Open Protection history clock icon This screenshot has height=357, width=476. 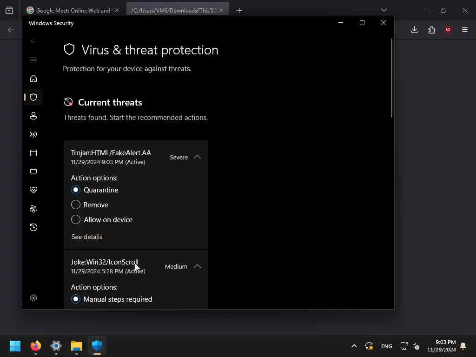click(x=33, y=227)
